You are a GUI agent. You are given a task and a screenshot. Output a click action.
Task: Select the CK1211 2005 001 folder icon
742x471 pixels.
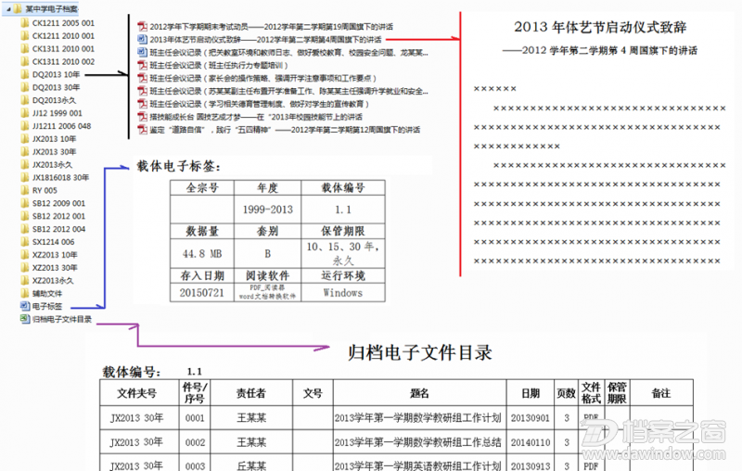(x=24, y=21)
